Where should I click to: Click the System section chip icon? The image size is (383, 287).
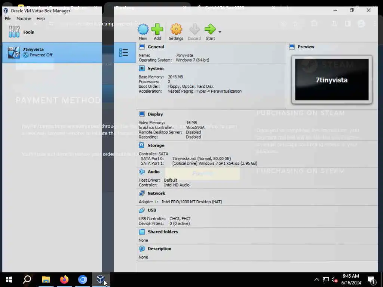(x=142, y=68)
